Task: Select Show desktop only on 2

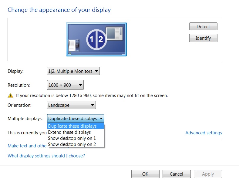Action: pyautogui.click(x=72, y=144)
